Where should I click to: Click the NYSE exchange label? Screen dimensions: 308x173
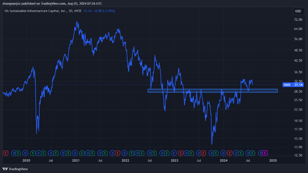point(78,11)
